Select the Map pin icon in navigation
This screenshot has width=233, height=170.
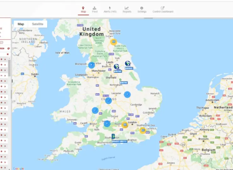83,8
